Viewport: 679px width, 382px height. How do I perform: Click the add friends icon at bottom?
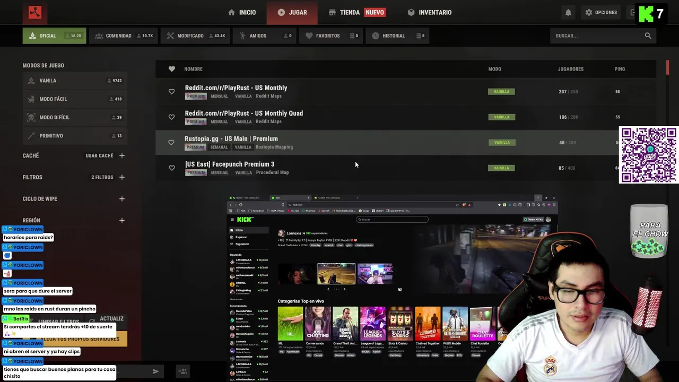pos(182,371)
